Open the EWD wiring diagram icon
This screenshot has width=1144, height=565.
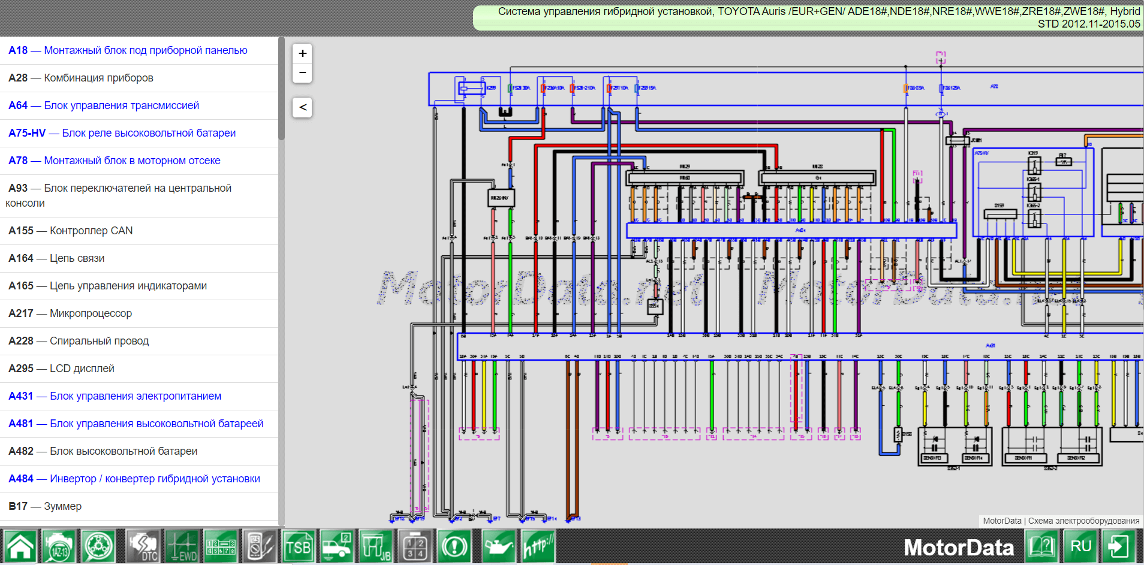pyautogui.click(x=182, y=546)
